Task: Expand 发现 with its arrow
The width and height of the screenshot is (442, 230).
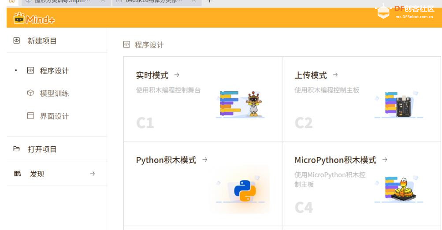Action: pos(92,174)
